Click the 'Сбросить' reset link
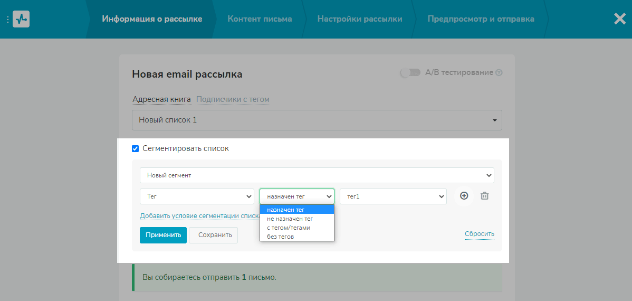Viewport: 632px width, 301px height. click(479, 234)
